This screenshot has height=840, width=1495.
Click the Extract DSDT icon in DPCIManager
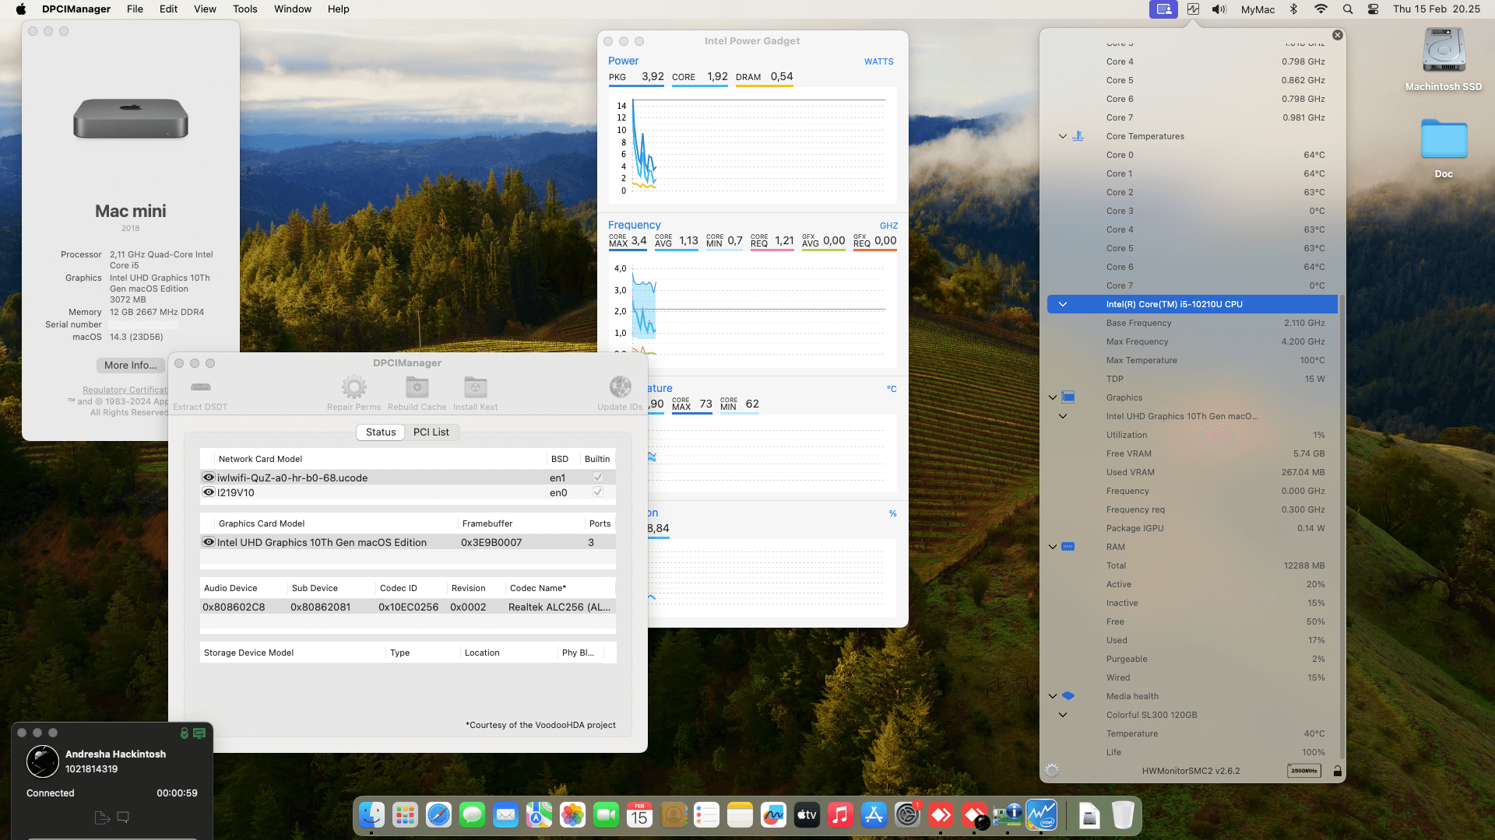pos(200,387)
